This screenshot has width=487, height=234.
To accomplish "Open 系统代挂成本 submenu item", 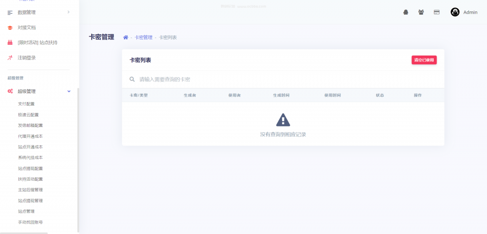I will (30, 157).
